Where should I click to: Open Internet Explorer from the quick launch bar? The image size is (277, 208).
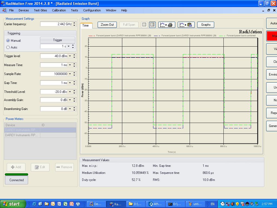coord(34,204)
